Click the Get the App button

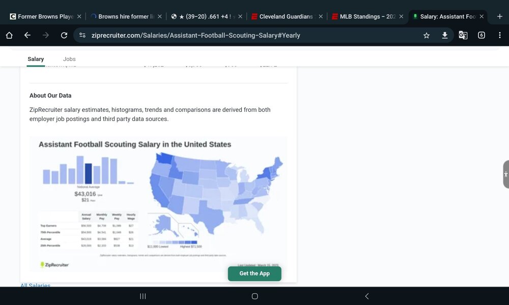pyautogui.click(x=254, y=273)
